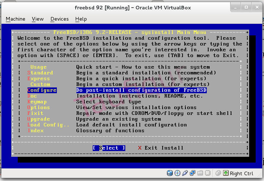Select the Usage menu entry

(x=38, y=67)
